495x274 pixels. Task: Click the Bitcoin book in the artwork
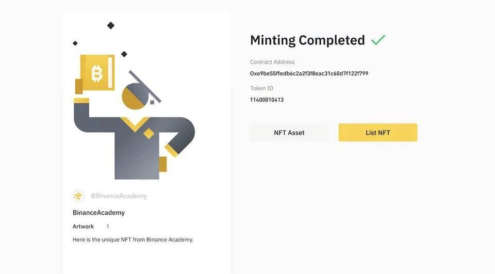click(97, 73)
